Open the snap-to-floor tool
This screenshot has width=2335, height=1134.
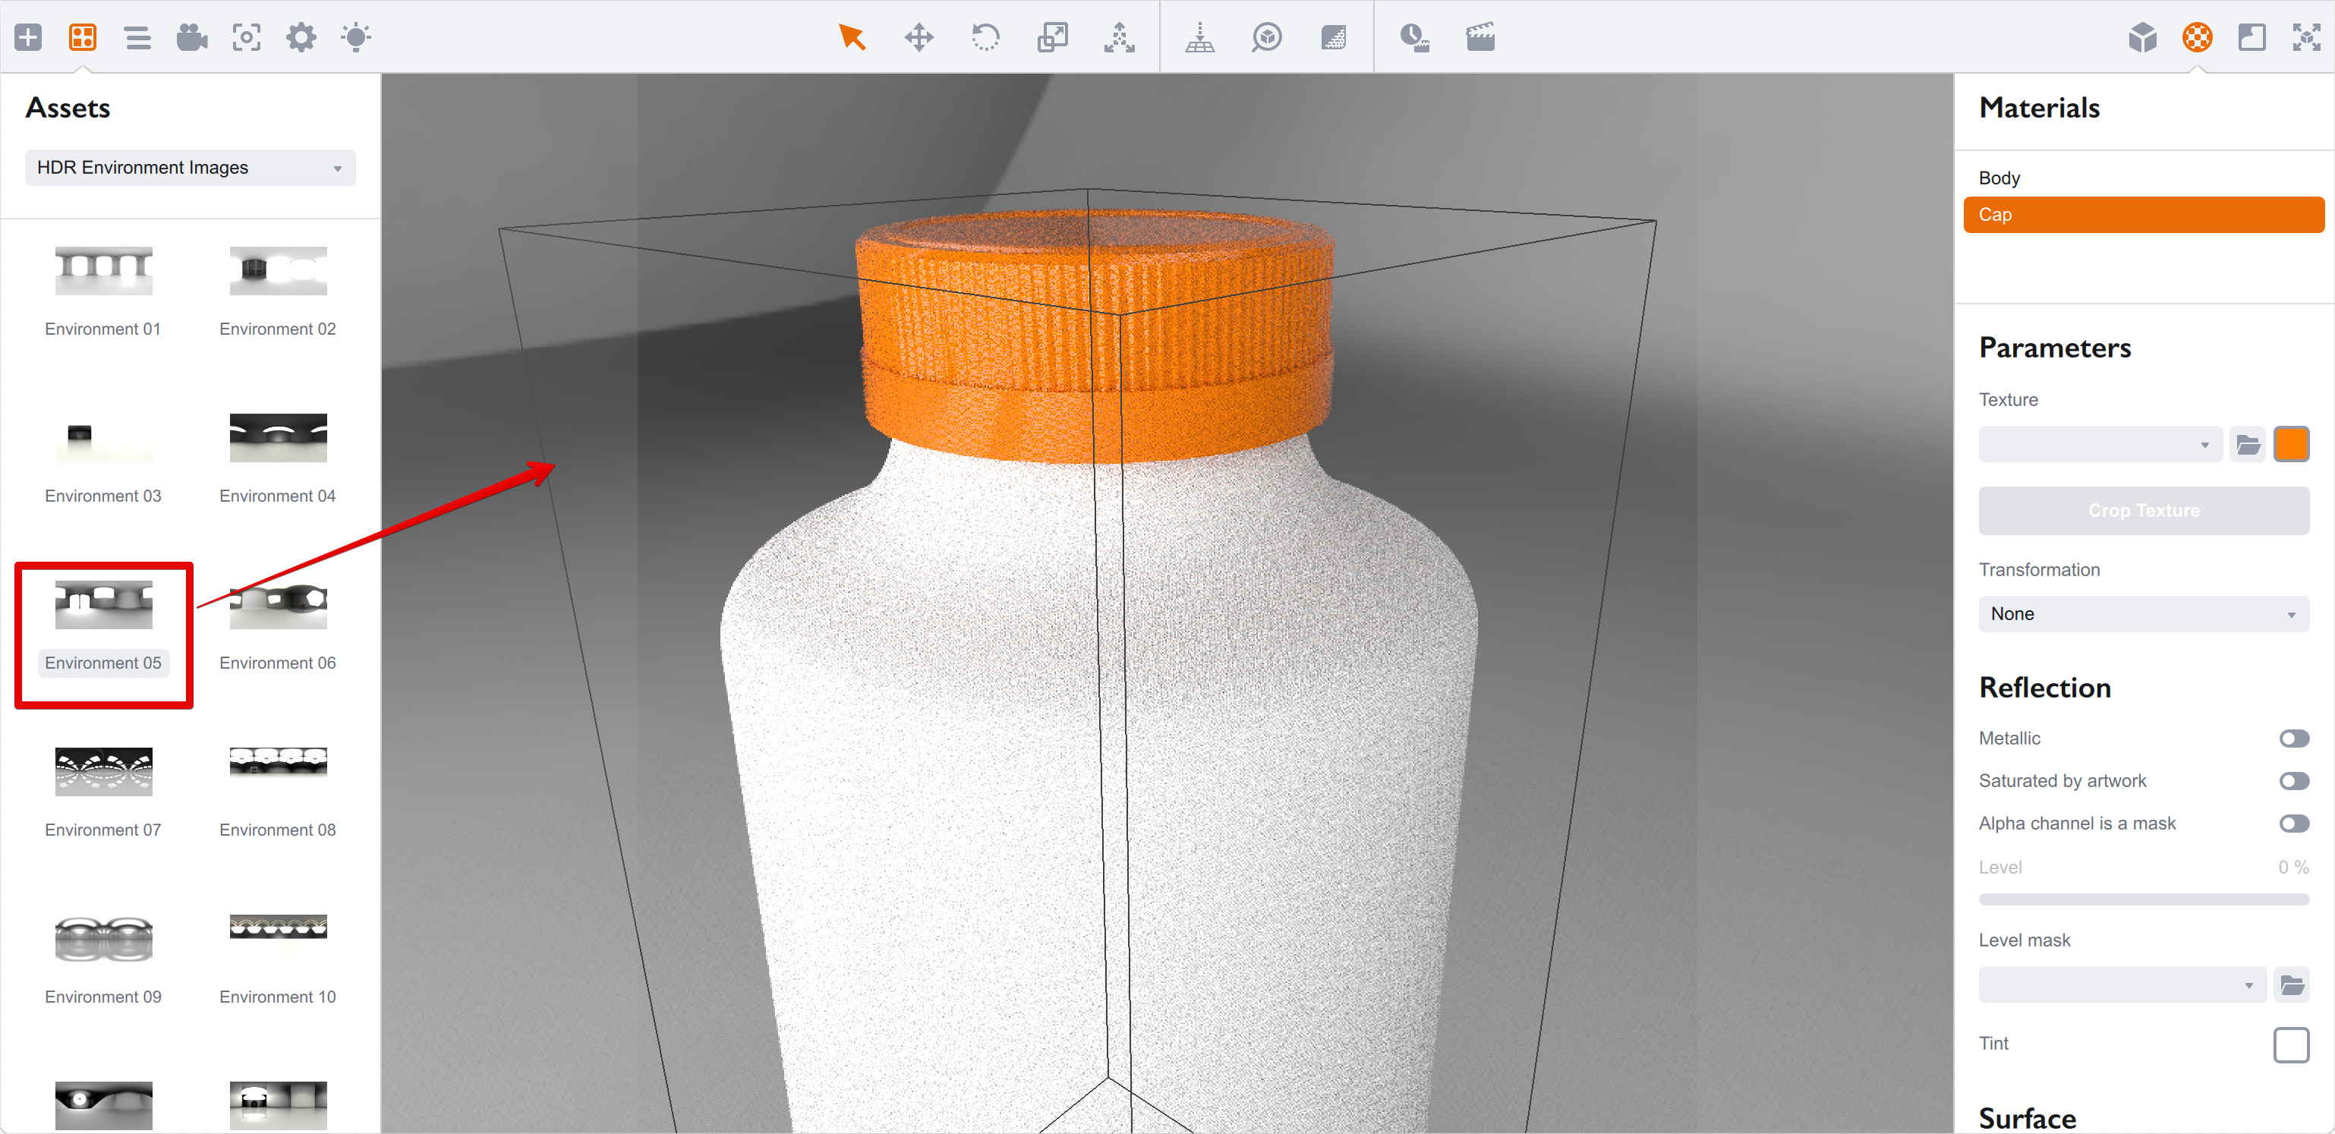pos(1201,37)
